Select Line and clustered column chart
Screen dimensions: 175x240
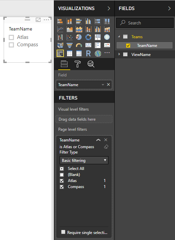(97, 29)
